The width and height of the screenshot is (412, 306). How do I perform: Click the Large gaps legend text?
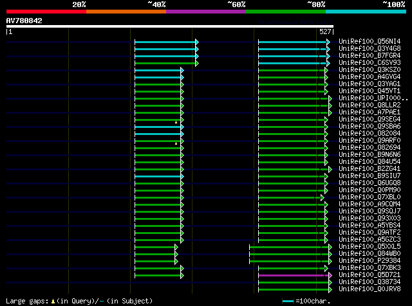pyautogui.click(x=79, y=301)
